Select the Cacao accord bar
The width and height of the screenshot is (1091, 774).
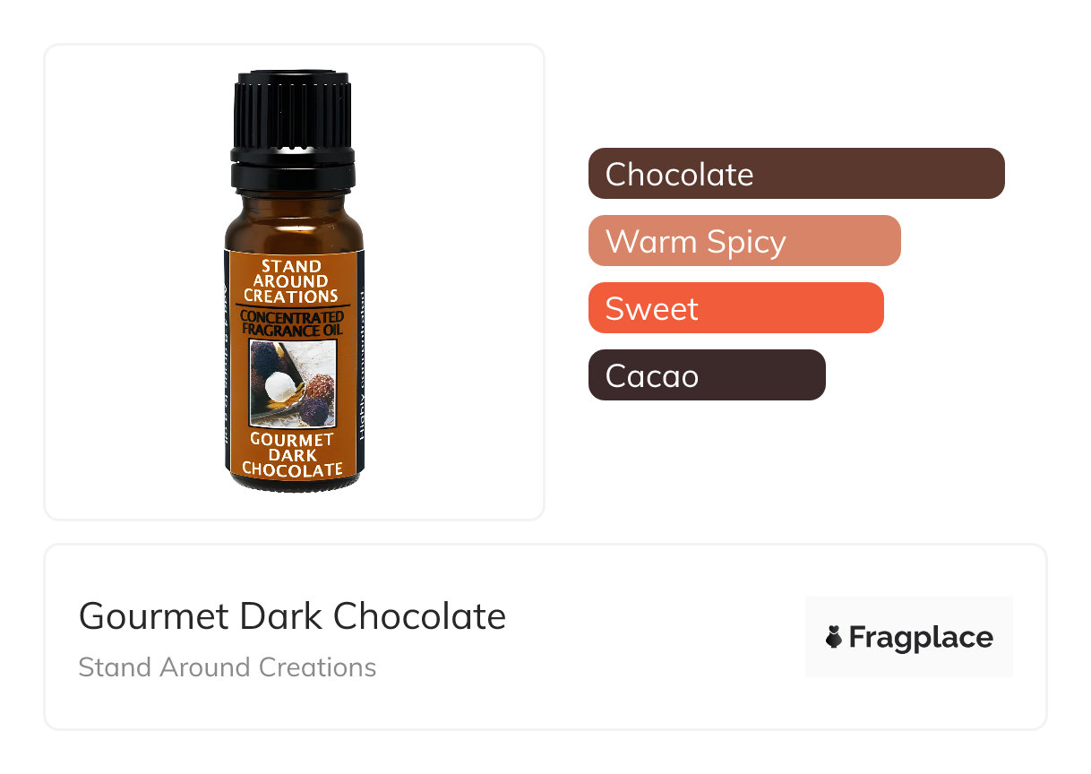point(707,374)
